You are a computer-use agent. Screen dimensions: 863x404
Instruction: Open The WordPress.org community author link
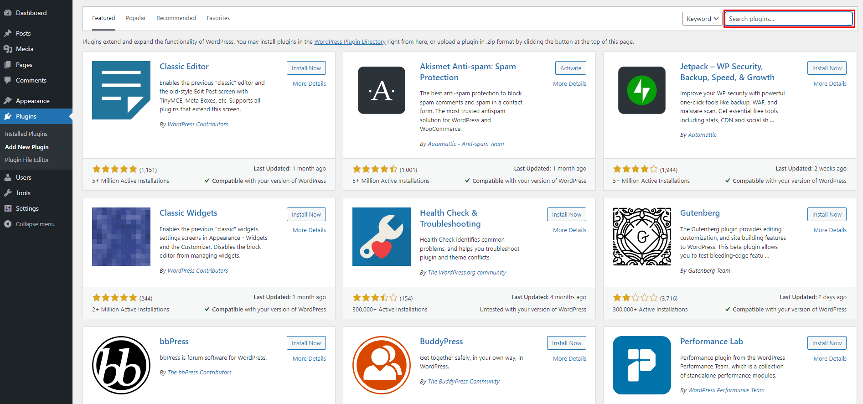(467, 272)
